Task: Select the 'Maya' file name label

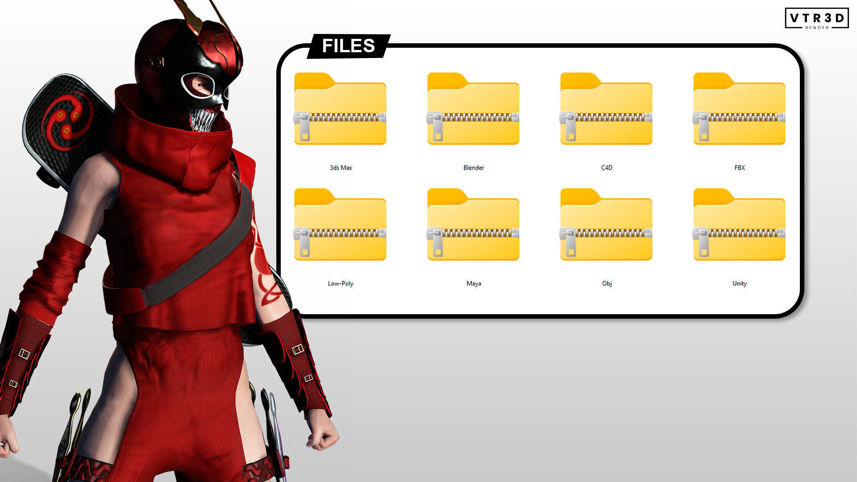Action: pos(474,283)
